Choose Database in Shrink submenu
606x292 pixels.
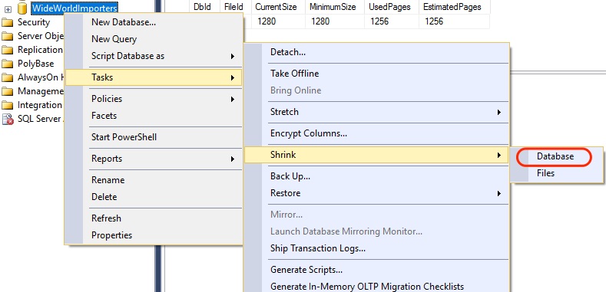555,156
